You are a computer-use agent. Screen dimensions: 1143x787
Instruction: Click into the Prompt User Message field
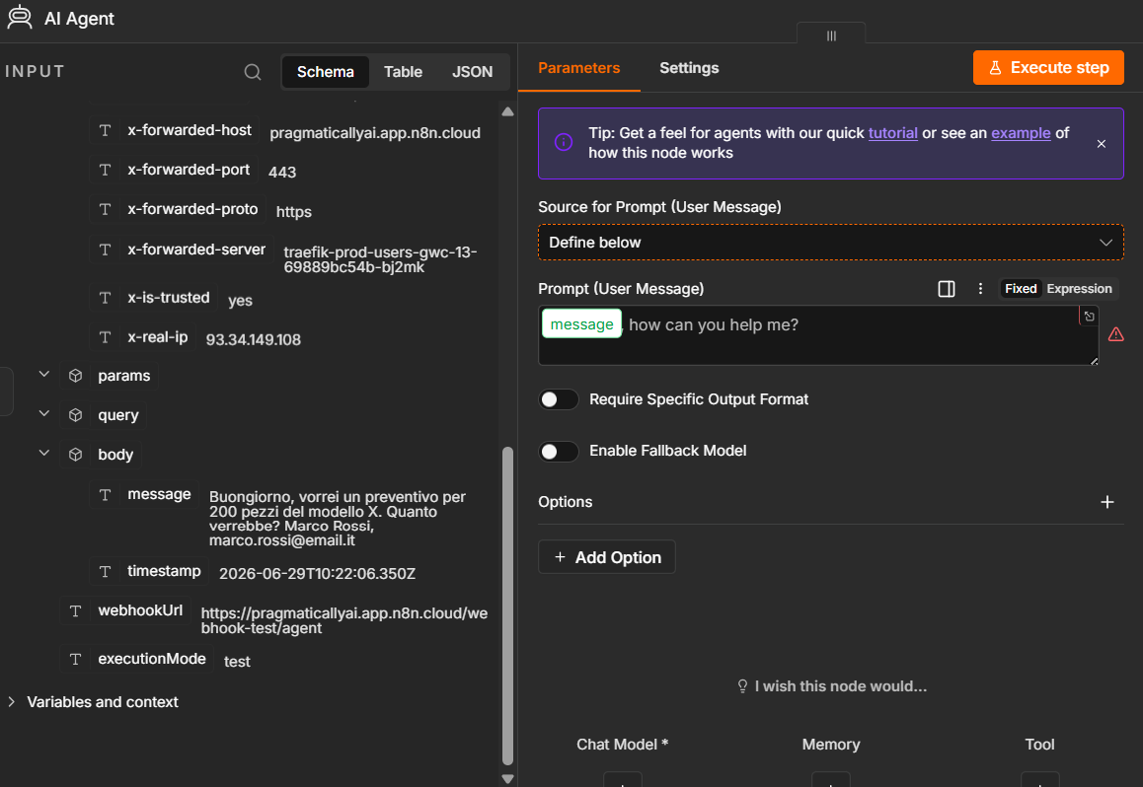[x=818, y=335]
